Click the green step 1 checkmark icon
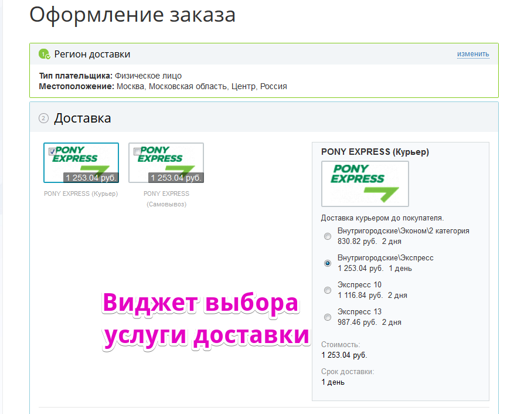Screen dimensions: 507x414 click(44, 54)
